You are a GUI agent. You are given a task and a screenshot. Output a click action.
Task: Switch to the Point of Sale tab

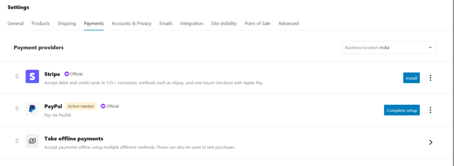(258, 23)
